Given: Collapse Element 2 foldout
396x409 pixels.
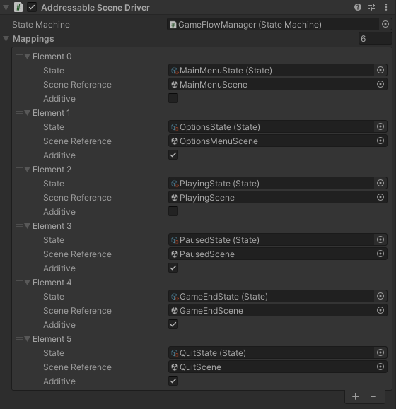Looking at the screenshot, I should pyautogui.click(x=27, y=170).
